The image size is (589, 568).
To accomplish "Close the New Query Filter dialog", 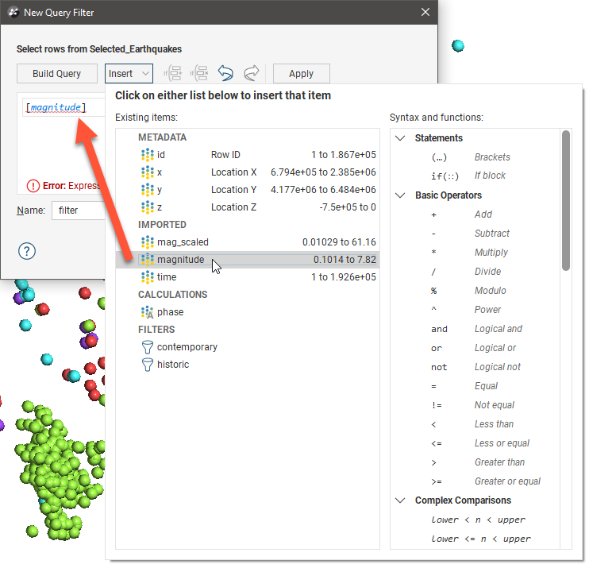I will pos(425,13).
